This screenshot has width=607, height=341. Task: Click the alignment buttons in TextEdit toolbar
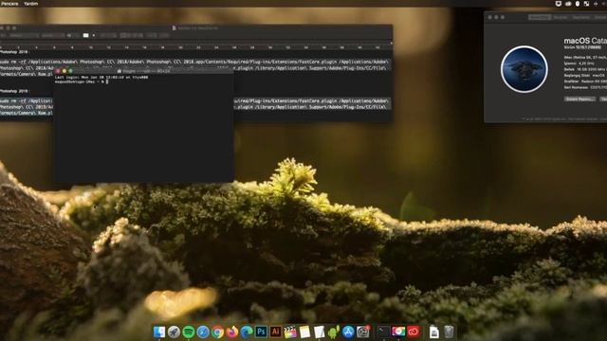[x=132, y=35]
